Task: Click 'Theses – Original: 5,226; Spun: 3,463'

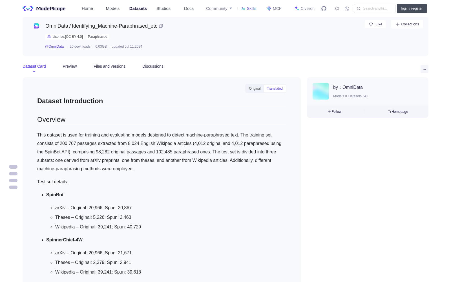Action: coord(93,217)
